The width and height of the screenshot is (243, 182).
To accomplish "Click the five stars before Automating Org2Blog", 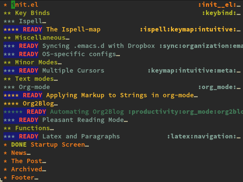I will [13, 112].
